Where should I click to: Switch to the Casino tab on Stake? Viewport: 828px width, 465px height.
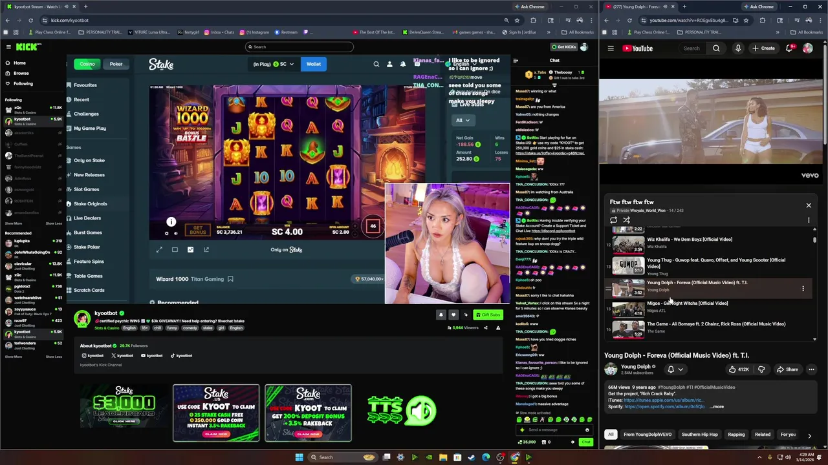tap(87, 64)
